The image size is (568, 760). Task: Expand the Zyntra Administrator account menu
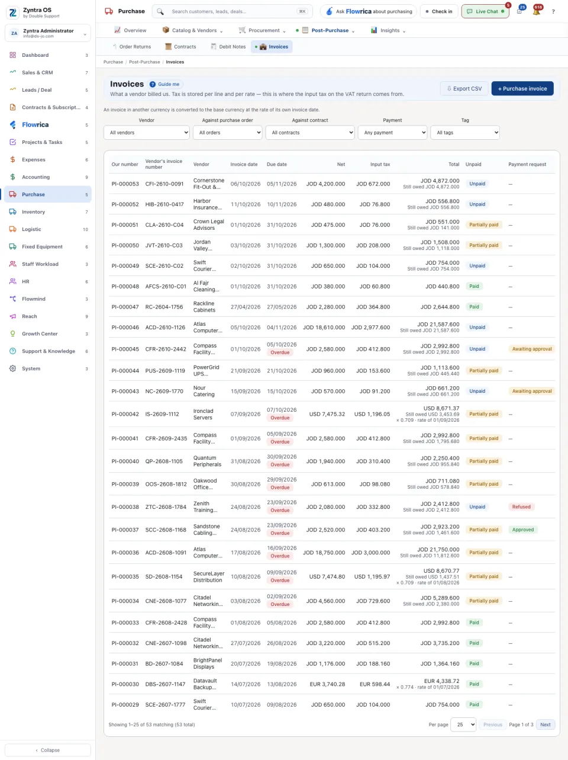pyautogui.click(x=48, y=33)
